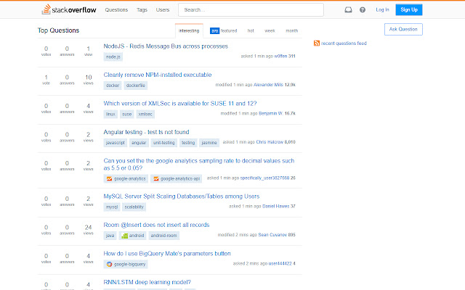Click the 'Top Questions' heading

[x=58, y=30]
